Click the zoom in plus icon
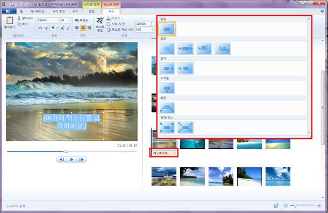 pos(319,205)
